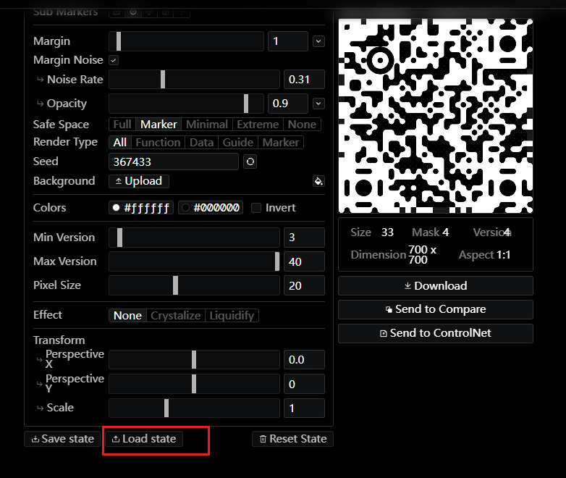Viewport: 566px width, 478px height.
Task: Enable the Invert checkbox
Action: click(x=256, y=208)
